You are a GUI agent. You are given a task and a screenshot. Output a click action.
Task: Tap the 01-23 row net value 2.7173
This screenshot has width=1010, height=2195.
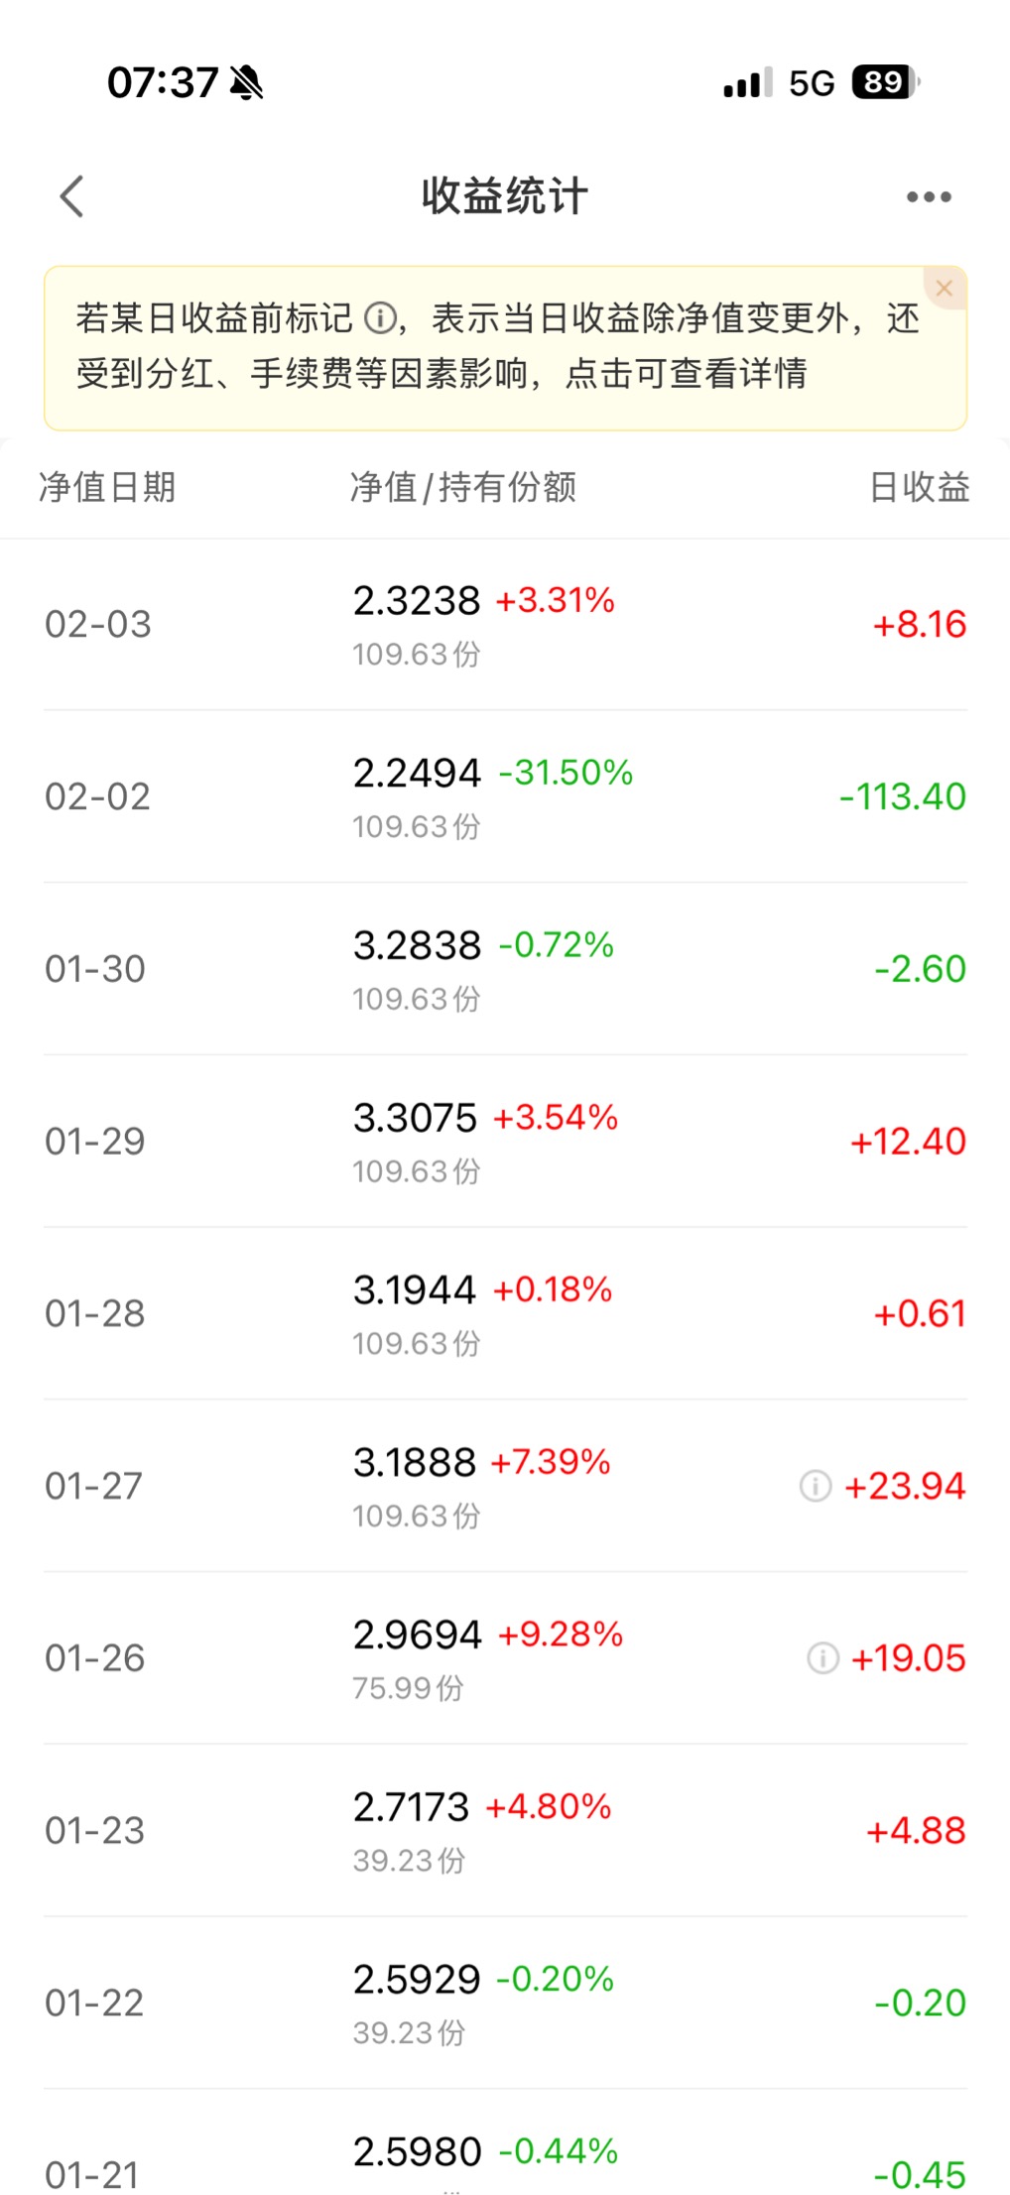click(x=411, y=1807)
